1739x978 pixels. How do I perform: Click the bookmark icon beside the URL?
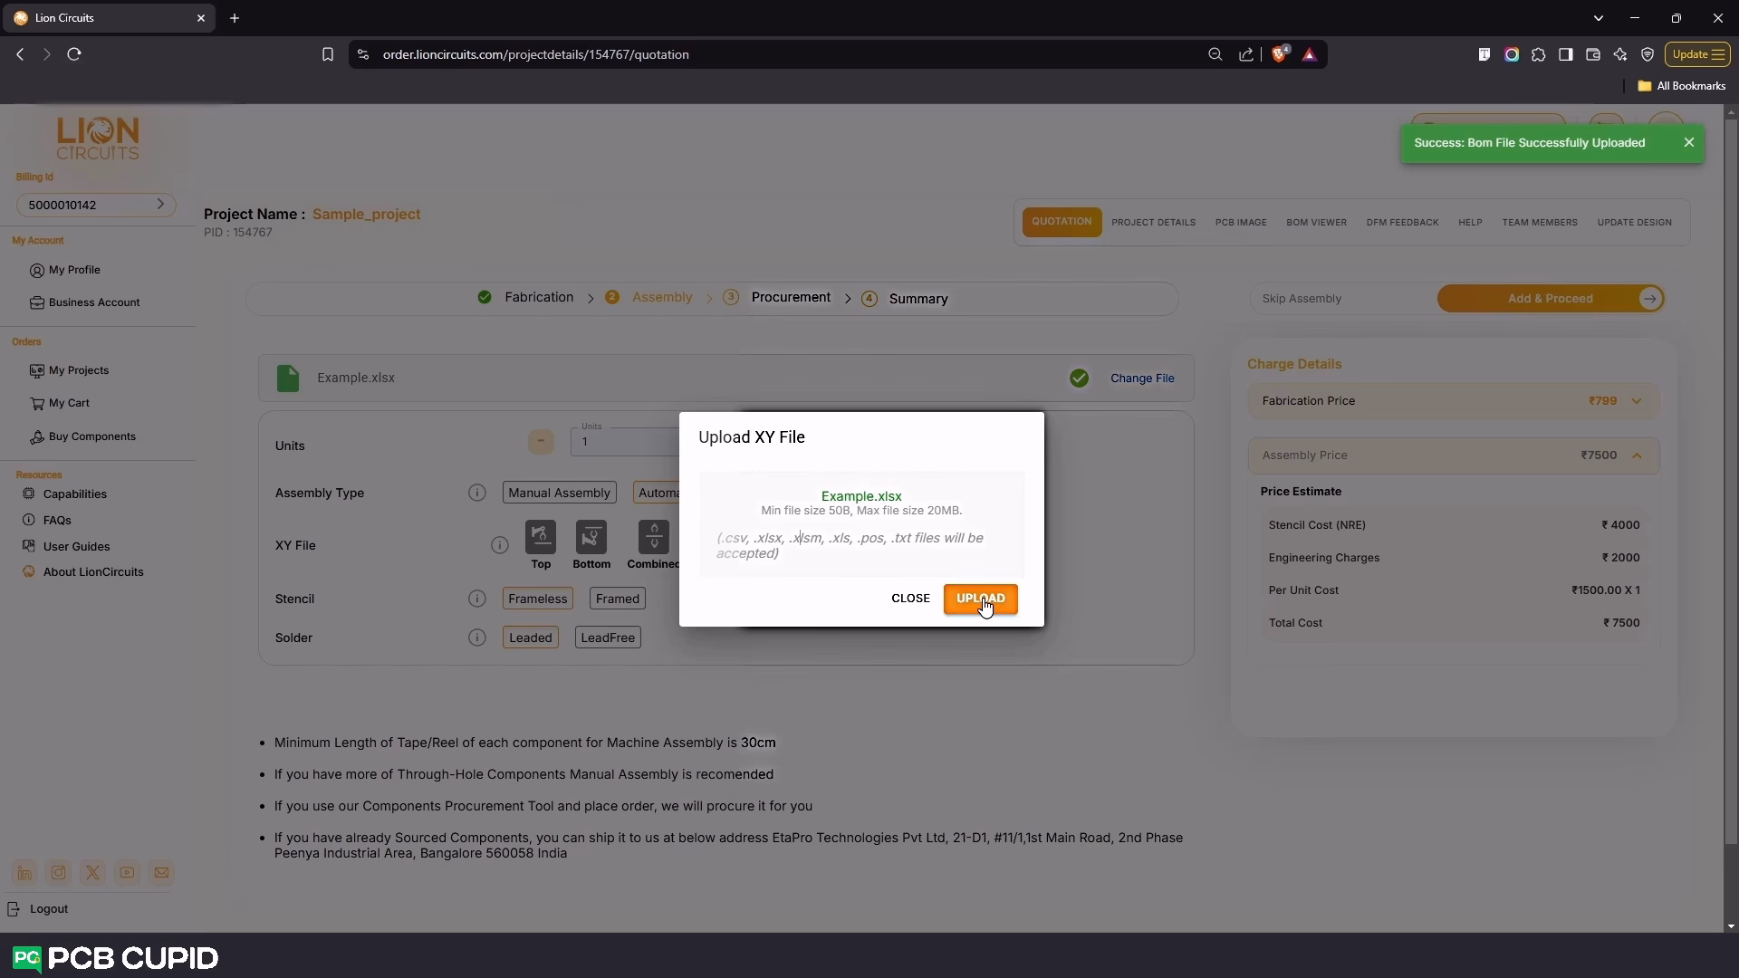[328, 54]
